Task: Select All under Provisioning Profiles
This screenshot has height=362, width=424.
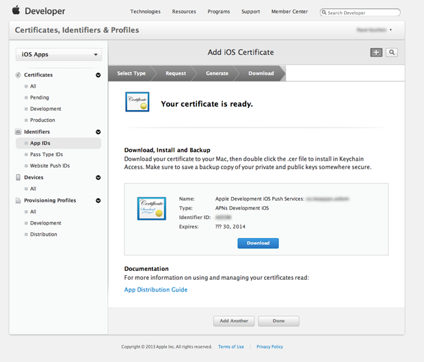Action: [33, 211]
